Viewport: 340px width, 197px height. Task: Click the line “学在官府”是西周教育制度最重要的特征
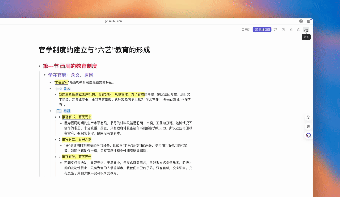(84, 82)
